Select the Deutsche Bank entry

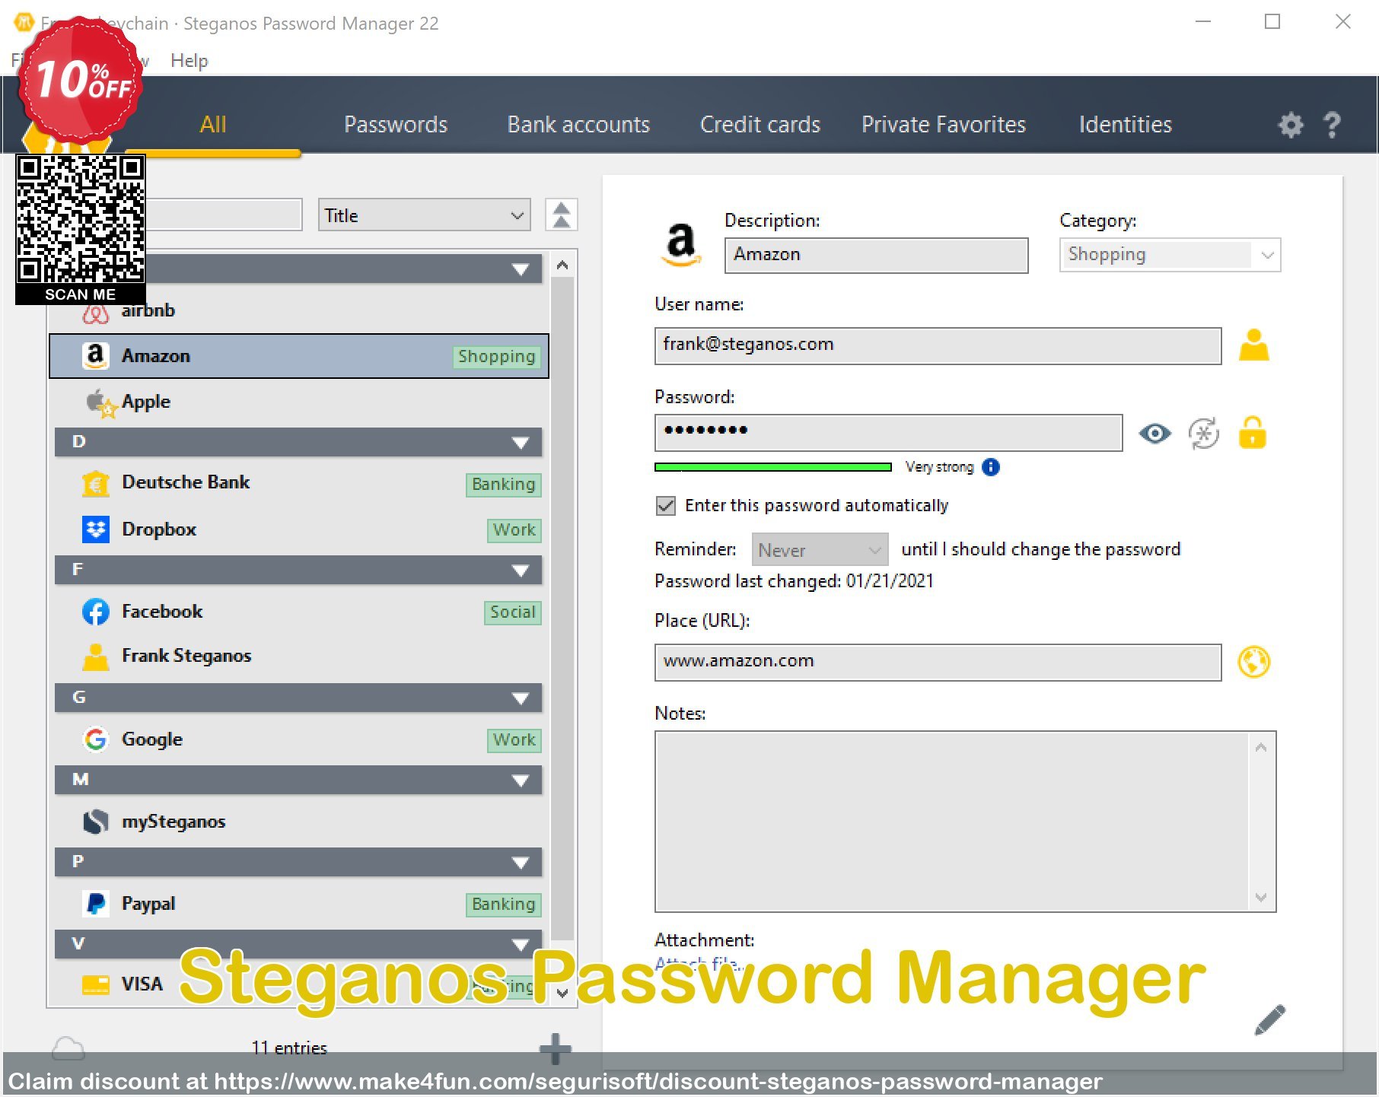point(298,483)
